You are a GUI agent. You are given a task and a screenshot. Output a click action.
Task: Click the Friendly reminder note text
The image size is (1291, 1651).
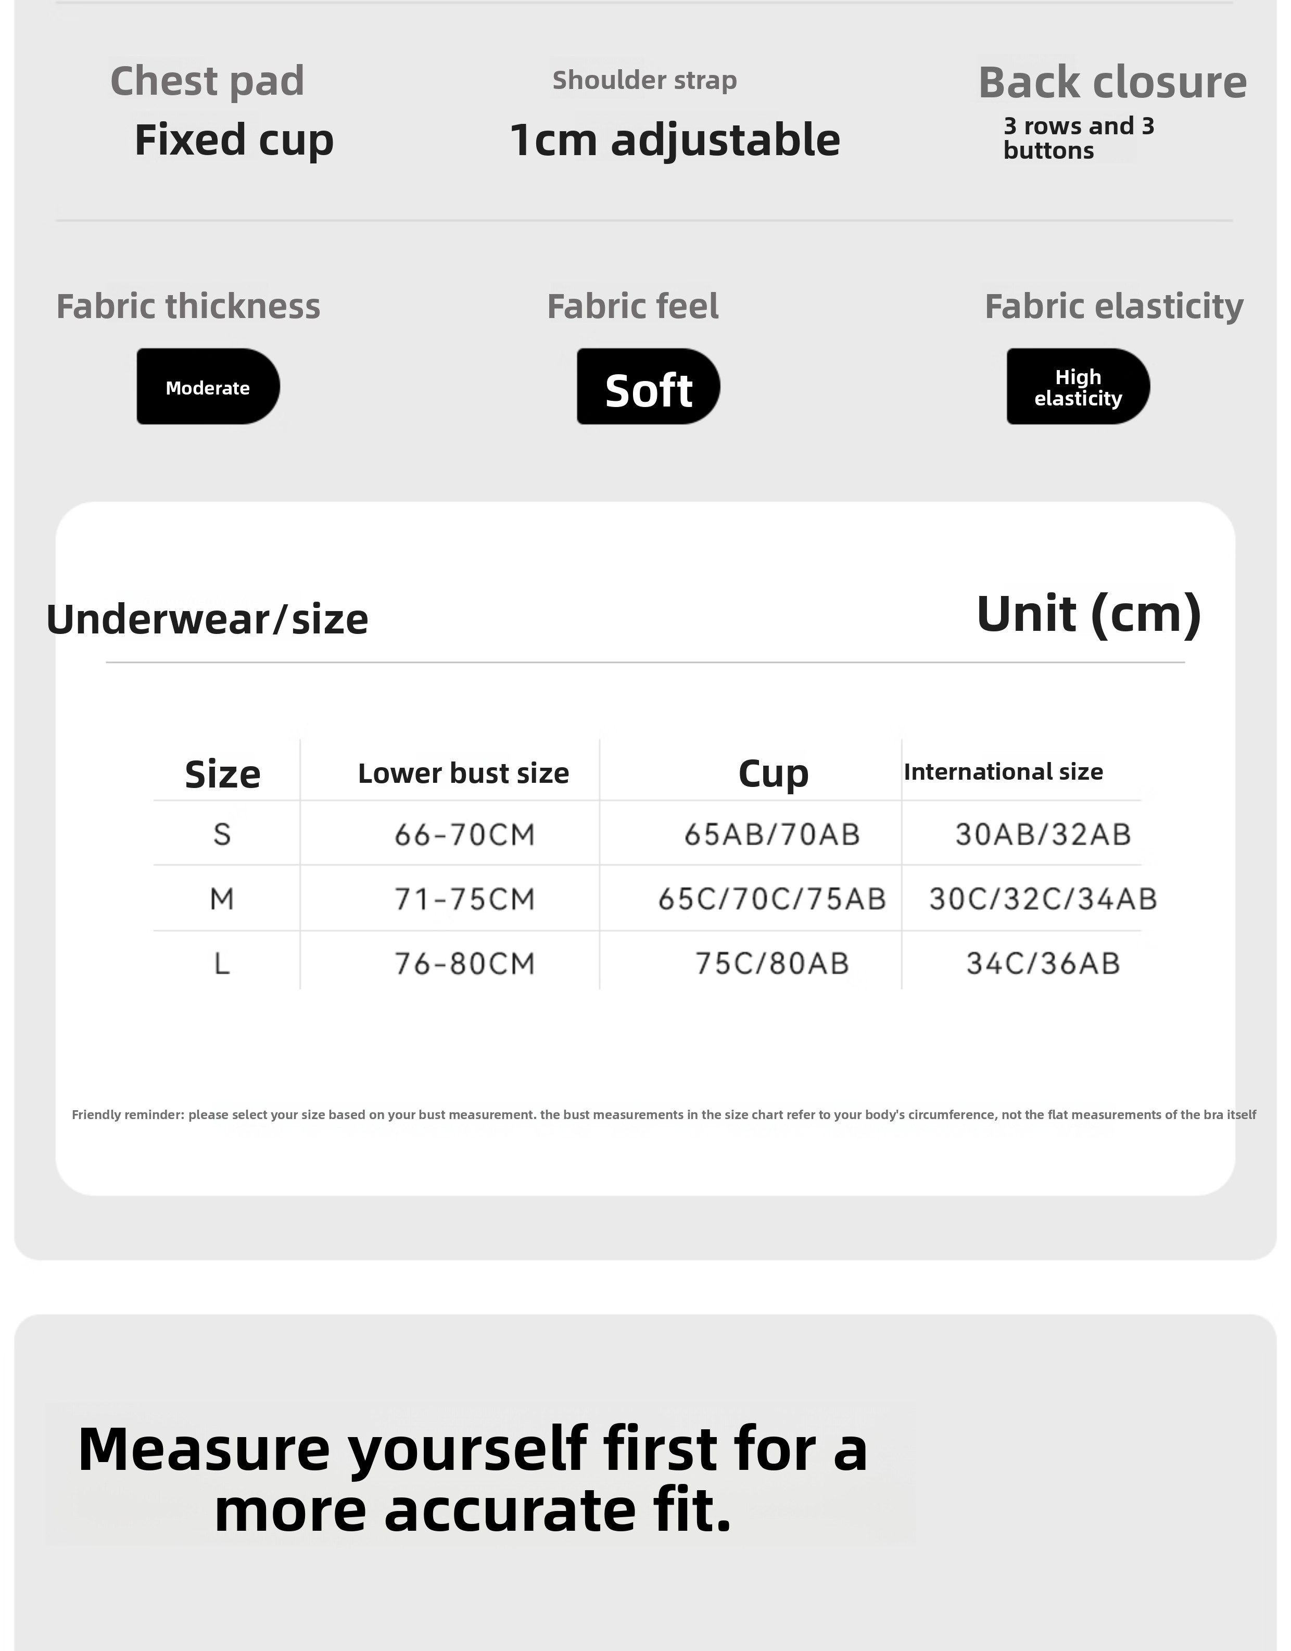click(664, 1115)
